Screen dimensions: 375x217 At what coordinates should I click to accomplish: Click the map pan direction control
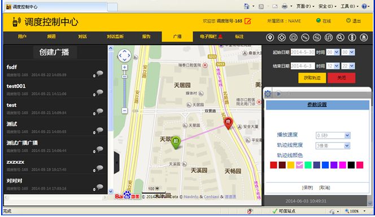[124, 56]
